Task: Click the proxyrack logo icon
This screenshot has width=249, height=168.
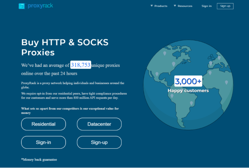Action: (x=22, y=6)
